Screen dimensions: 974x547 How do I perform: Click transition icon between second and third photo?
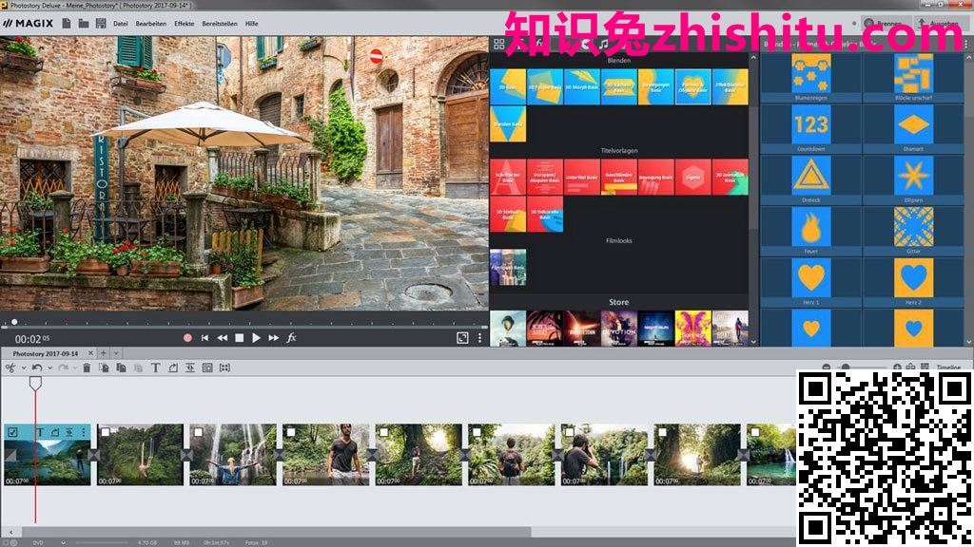click(187, 455)
